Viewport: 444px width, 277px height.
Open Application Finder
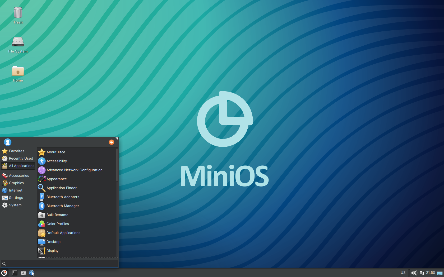(77, 188)
